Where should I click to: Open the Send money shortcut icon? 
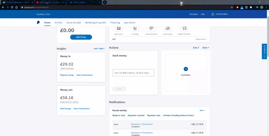168,29
